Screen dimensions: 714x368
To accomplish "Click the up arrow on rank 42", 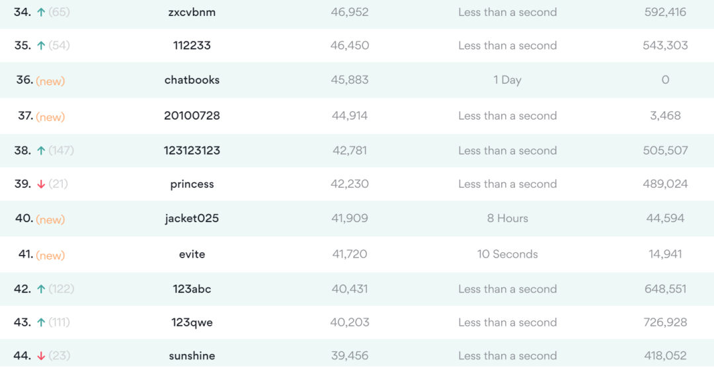I will point(41,289).
